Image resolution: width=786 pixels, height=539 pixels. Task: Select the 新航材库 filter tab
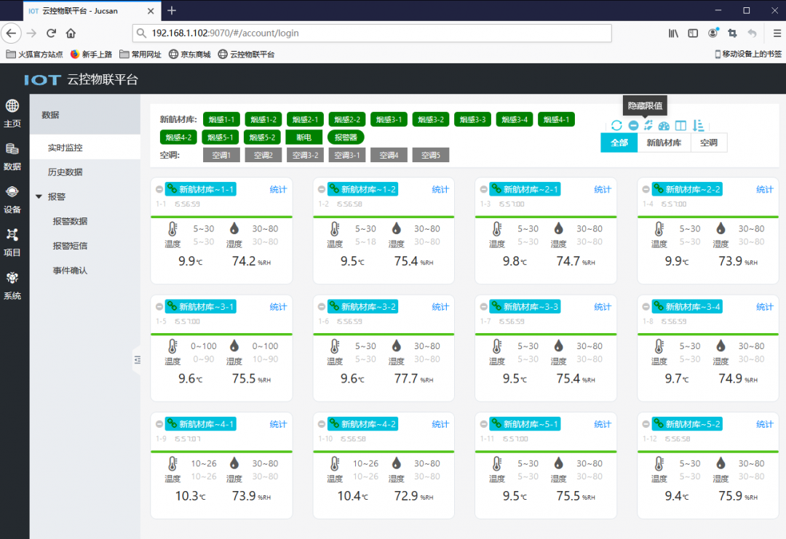(x=664, y=143)
